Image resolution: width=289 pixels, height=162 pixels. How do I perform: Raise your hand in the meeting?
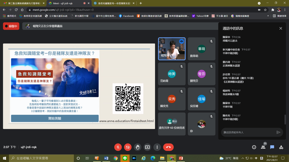point(137,147)
